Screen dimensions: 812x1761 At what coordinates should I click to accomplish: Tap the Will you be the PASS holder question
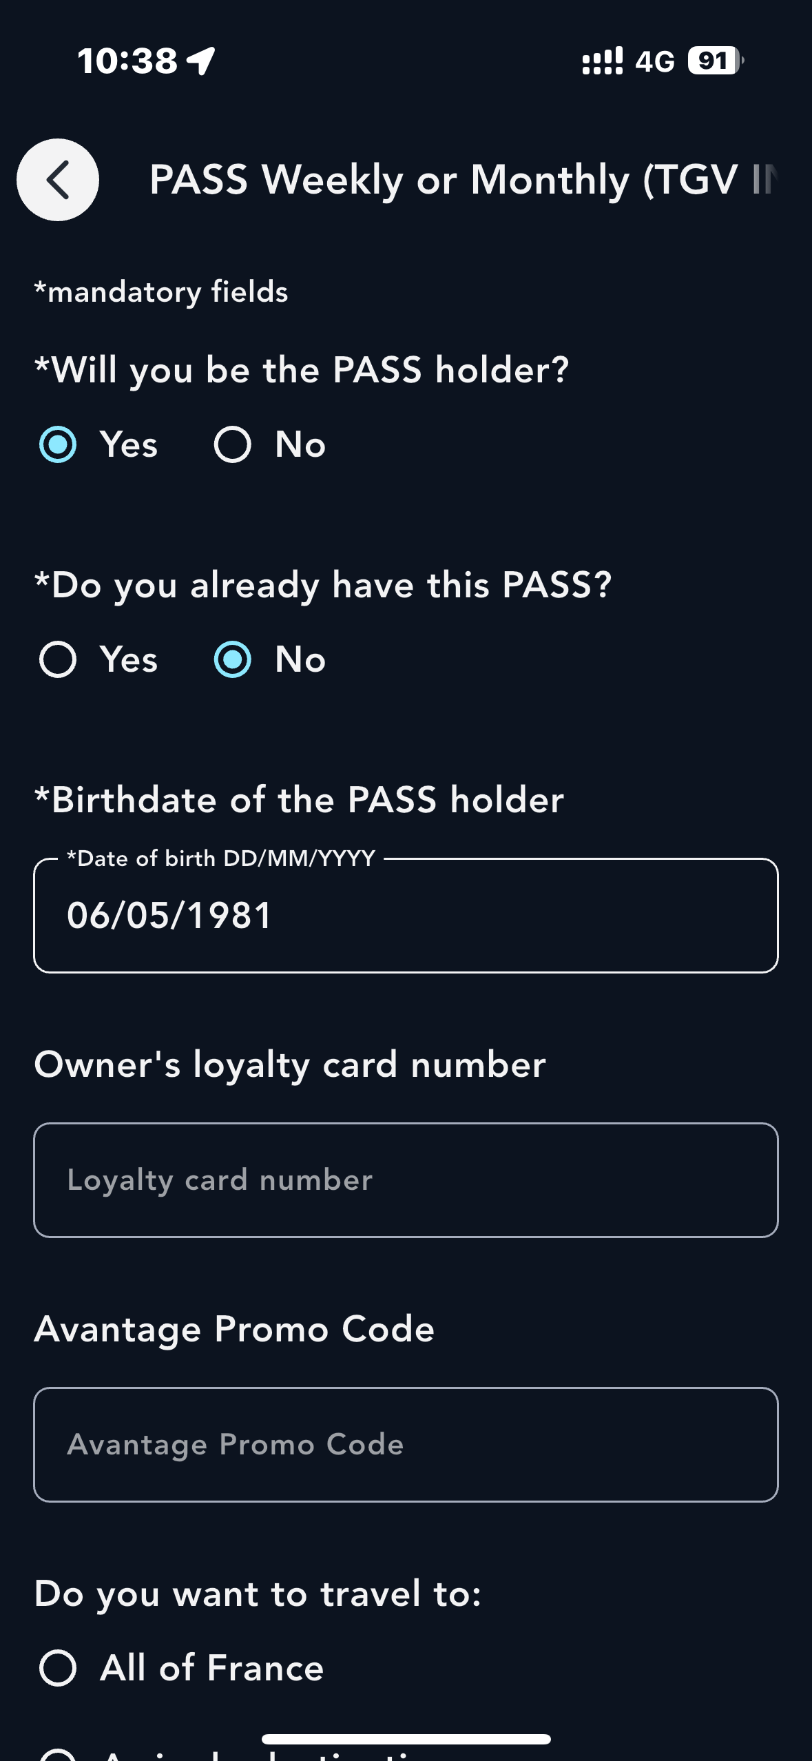pyautogui.click(x=302, y=370)
